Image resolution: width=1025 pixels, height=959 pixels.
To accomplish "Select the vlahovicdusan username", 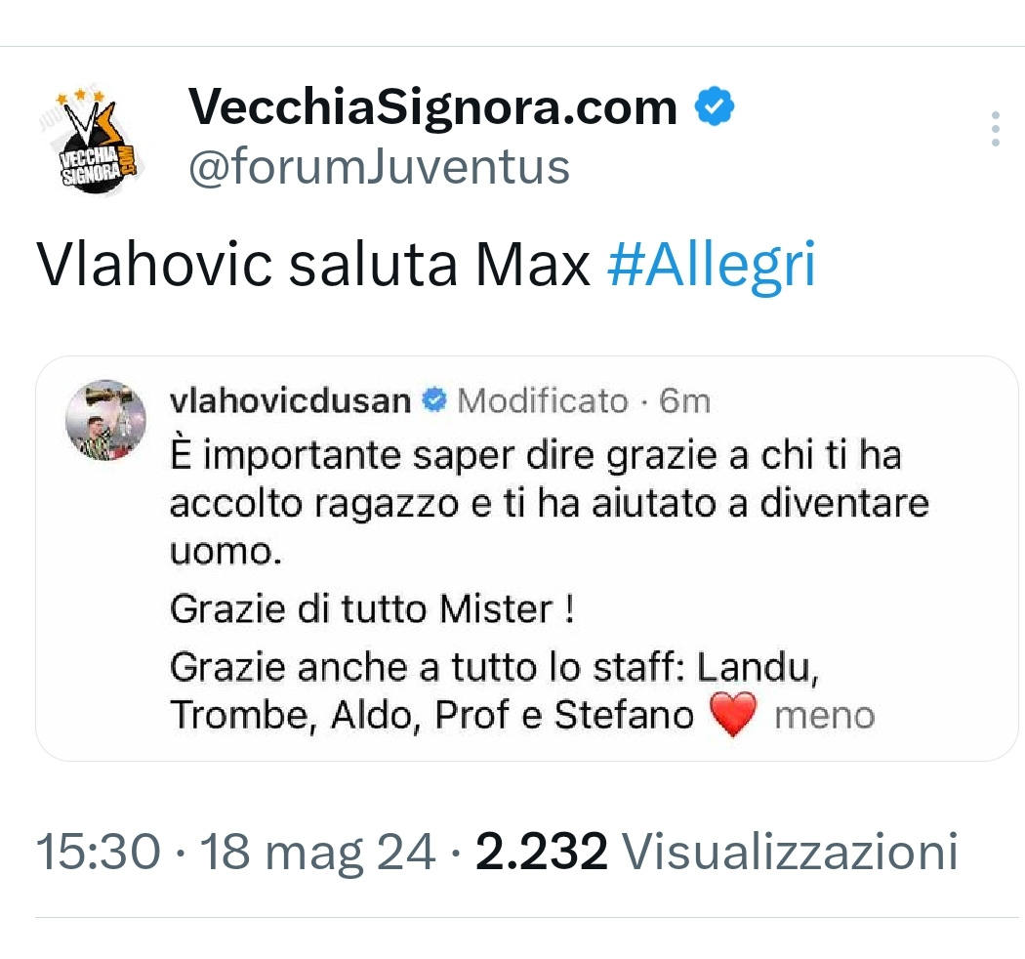I will (x=290, y=400).
